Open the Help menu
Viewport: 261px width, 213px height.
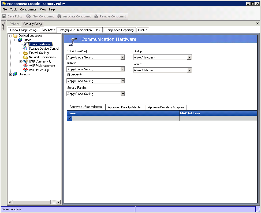[x=52, y=9]
